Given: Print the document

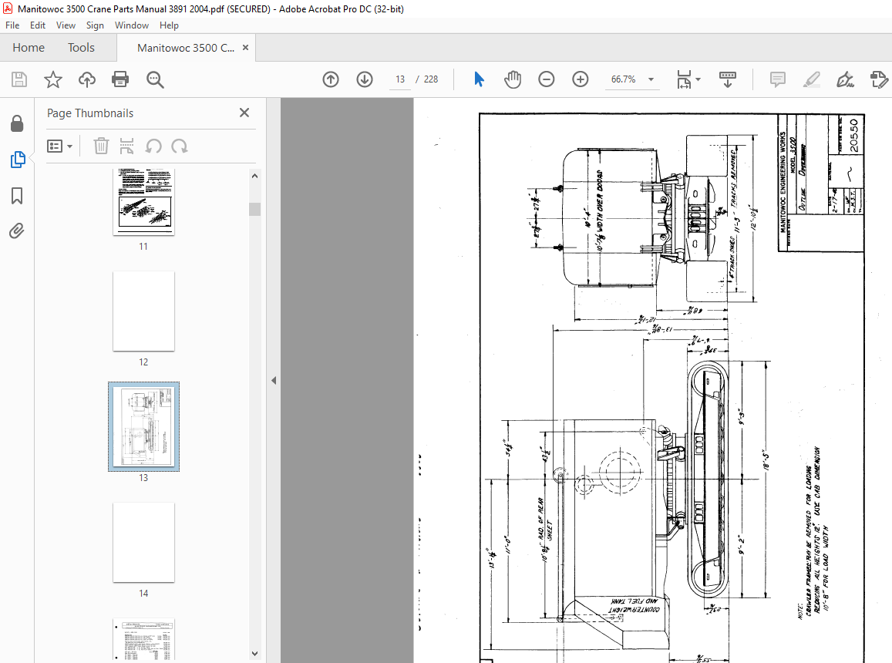Looking at the screenshot, I should pyautogui.click(x=120, y=79).
